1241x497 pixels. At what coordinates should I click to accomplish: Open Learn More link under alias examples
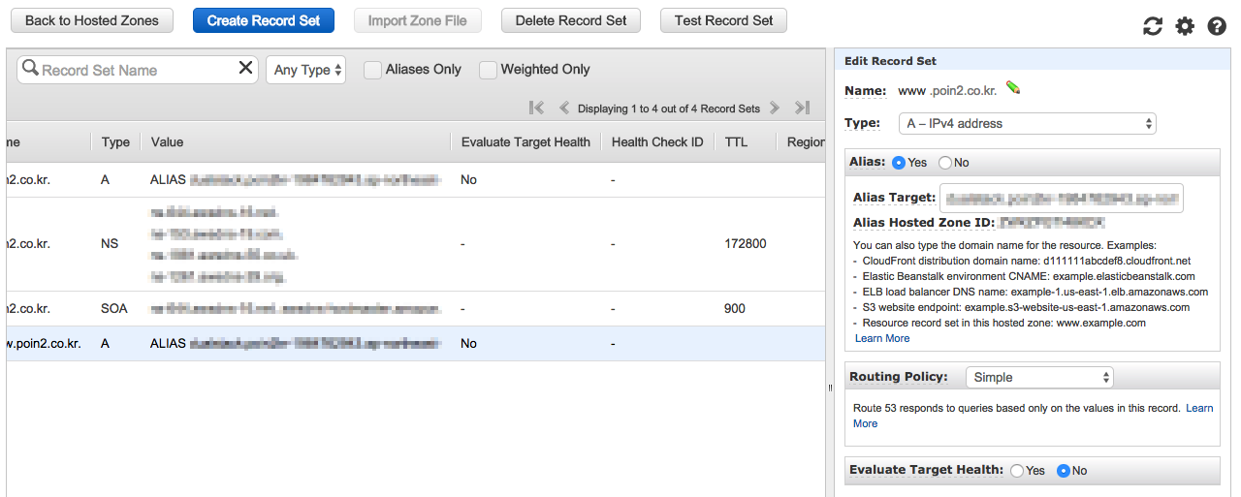(x=882, y=338)
